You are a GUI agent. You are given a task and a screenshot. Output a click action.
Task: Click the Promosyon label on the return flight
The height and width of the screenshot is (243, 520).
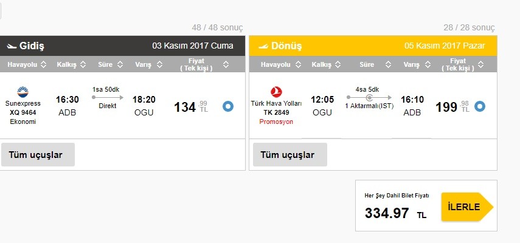[276, 122]
